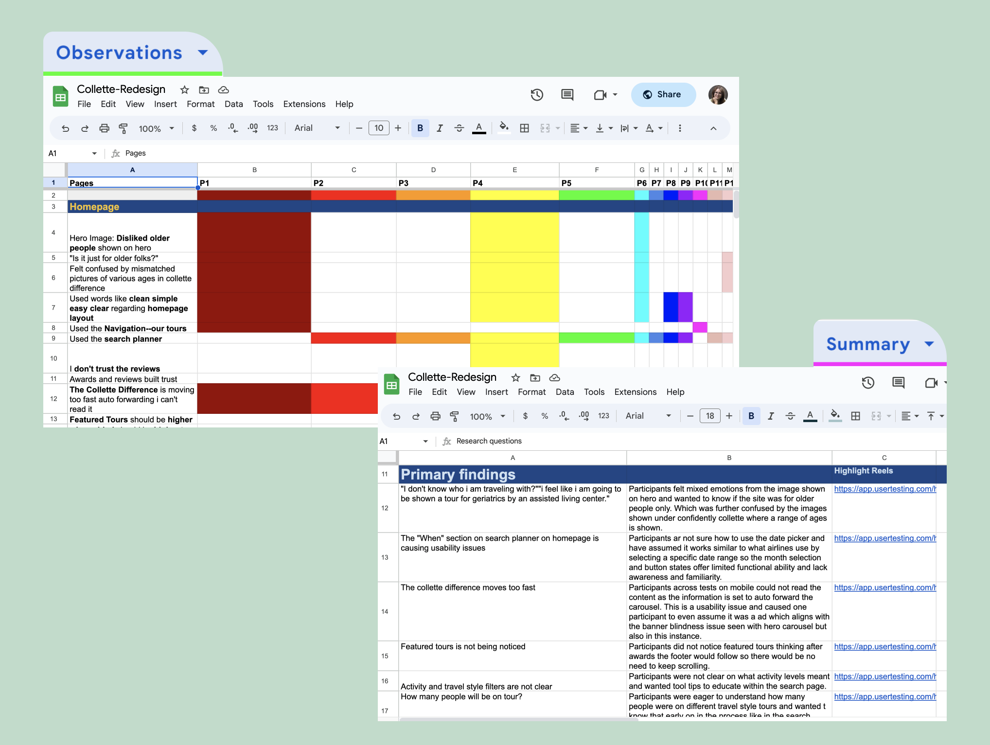Select paint format in Observations toolbar

[x=124, y=128]
